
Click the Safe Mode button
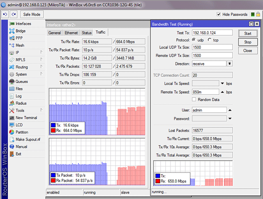[32, 14]
